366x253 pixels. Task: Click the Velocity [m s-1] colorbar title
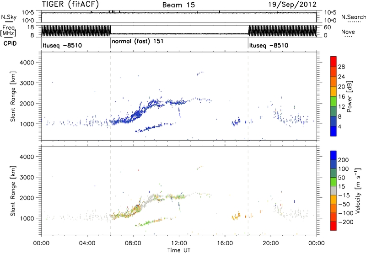pos(357,190)
